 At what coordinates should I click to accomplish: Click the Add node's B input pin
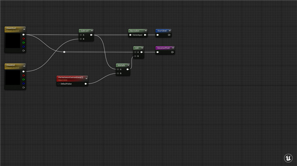pyautogui.click(x=135, y=56)
